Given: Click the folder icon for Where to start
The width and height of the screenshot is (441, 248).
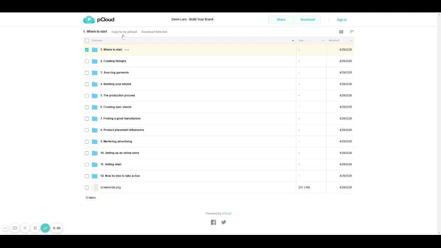Looking at the screenshot, I should point(94,50).
